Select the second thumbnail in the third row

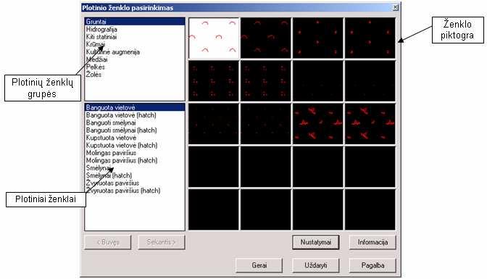click(x=266, y=124)
